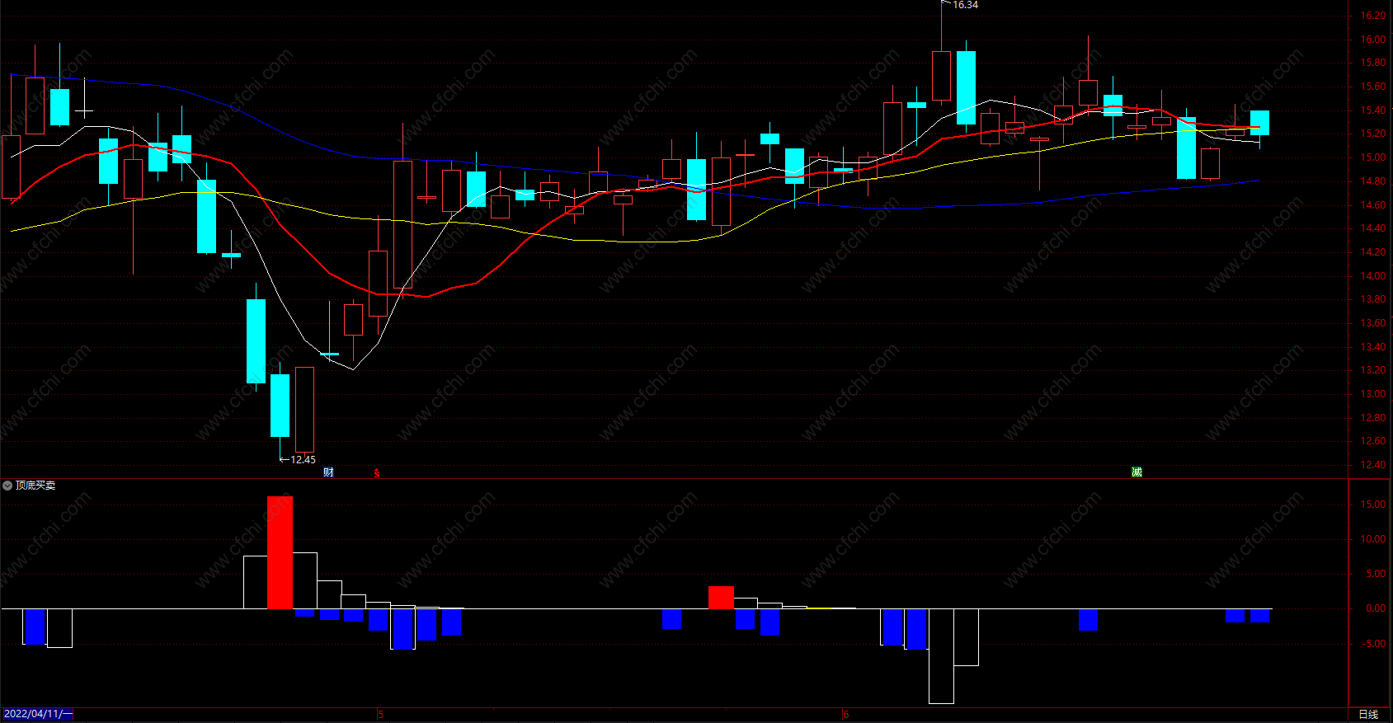The height and width of the screenshot is (723, 1393).
Task: Click the 顶底买卖 indicator name label
Action: click(x=35, y=486)
